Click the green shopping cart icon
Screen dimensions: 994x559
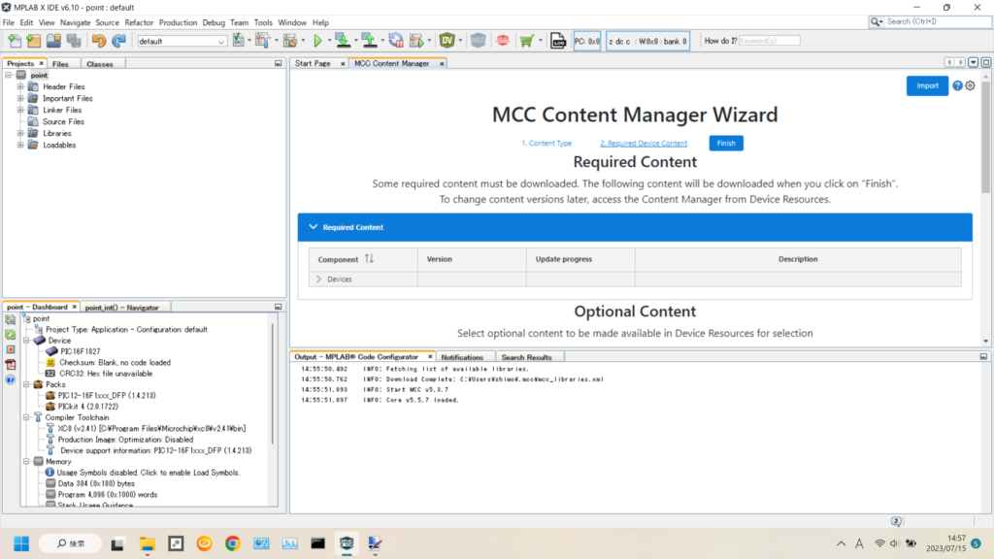[x=526, y=41]
